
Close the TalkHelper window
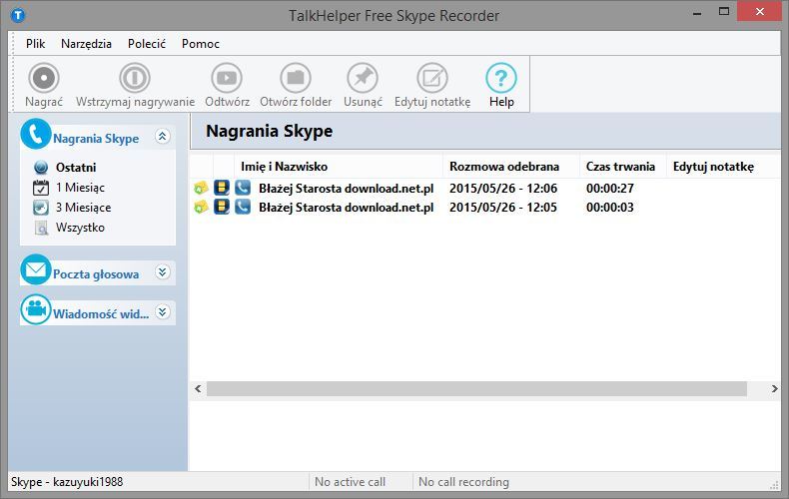pos(760,11)
